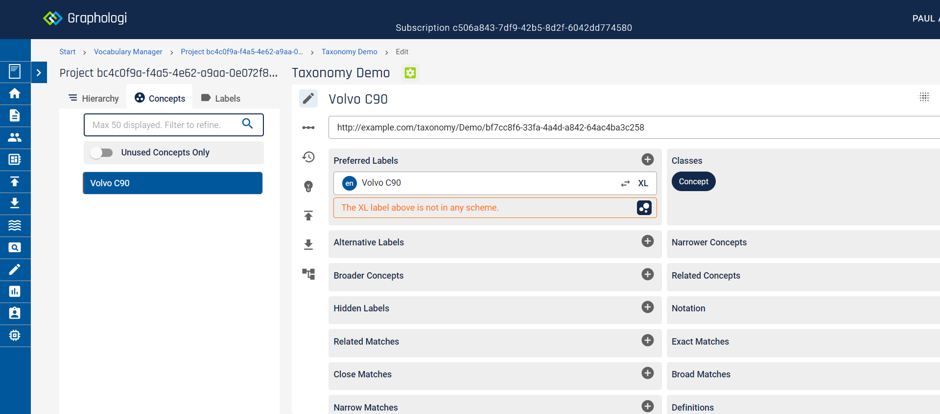Image resolution: width=940 pixels, height=414 pixels.
Task: Add a Close Match with plus
Action: point(648,373)
